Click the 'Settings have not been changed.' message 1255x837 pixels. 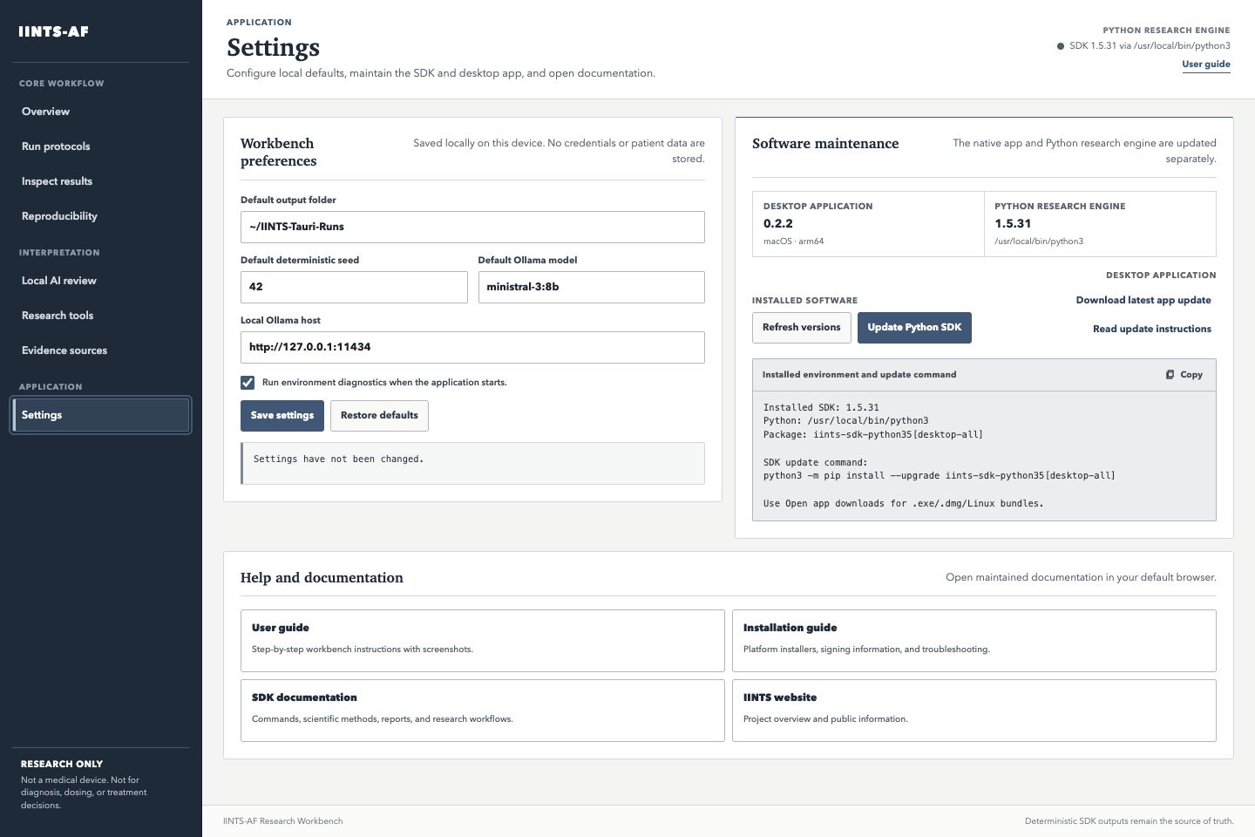point(338,459)
